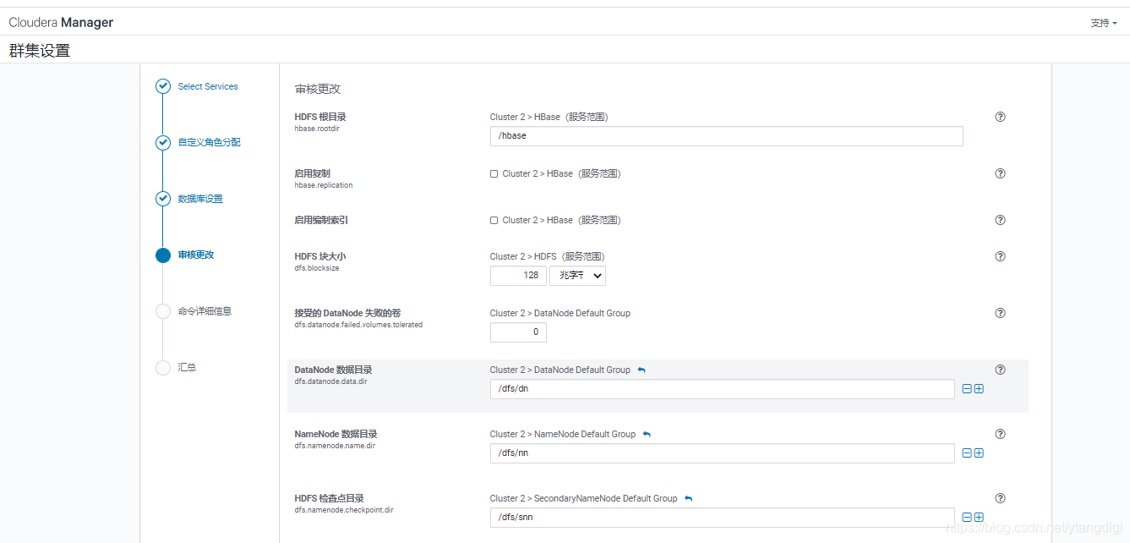Go to 自定义角色分配 wizard step
Screen dimensions: 1130x543
(x=209, y=142)
